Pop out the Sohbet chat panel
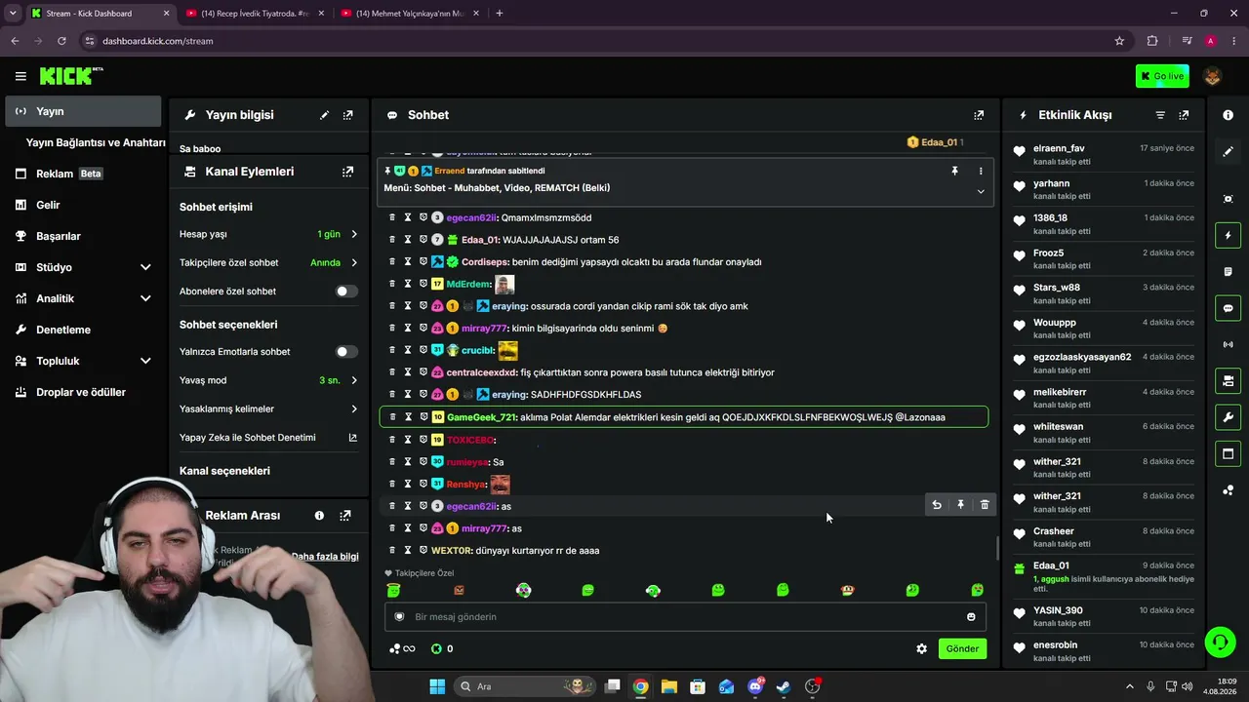The height and width of the screenshot is (702, 1249). tap(979, 115)
